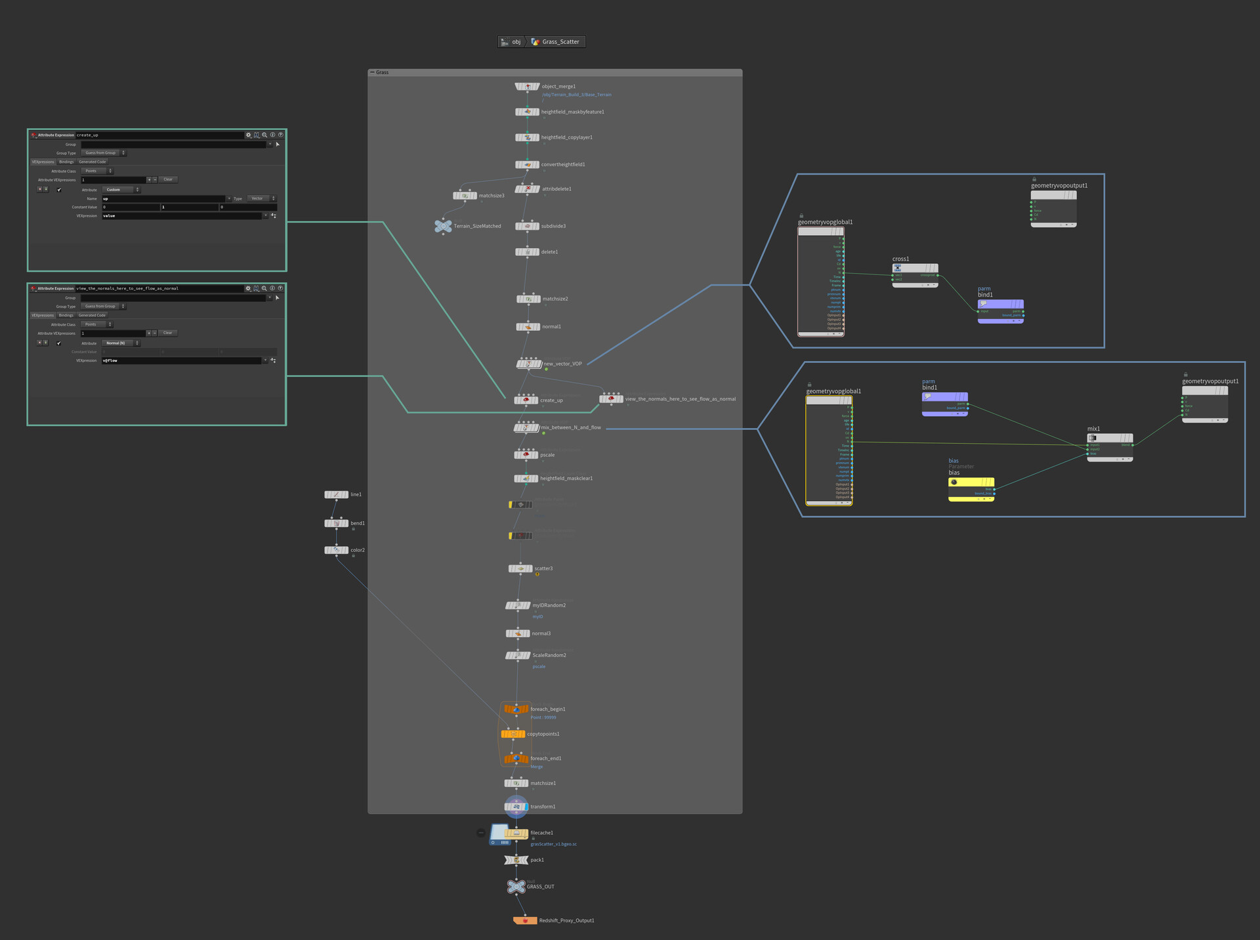Viewport: 1260px width, 940px height.
Task: Open the Generated Code tab in the view_the_normals panel
Action: tap(92, 315)
